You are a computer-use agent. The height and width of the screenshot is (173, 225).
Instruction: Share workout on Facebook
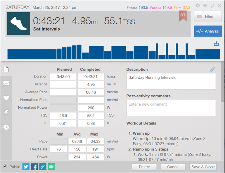(34, 167)
